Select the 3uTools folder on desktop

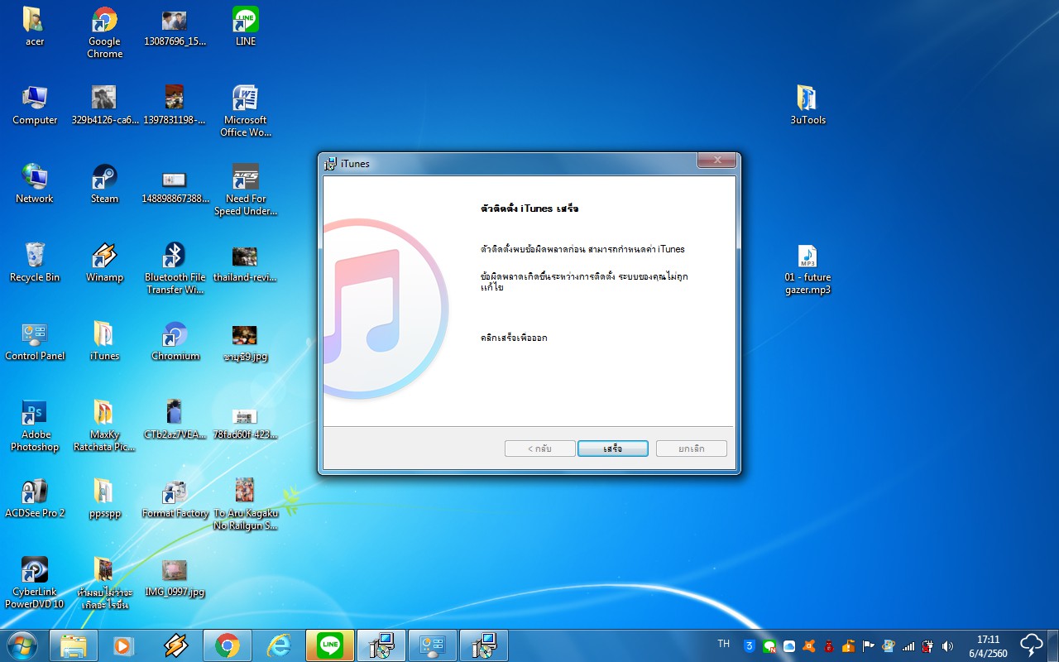807,105
